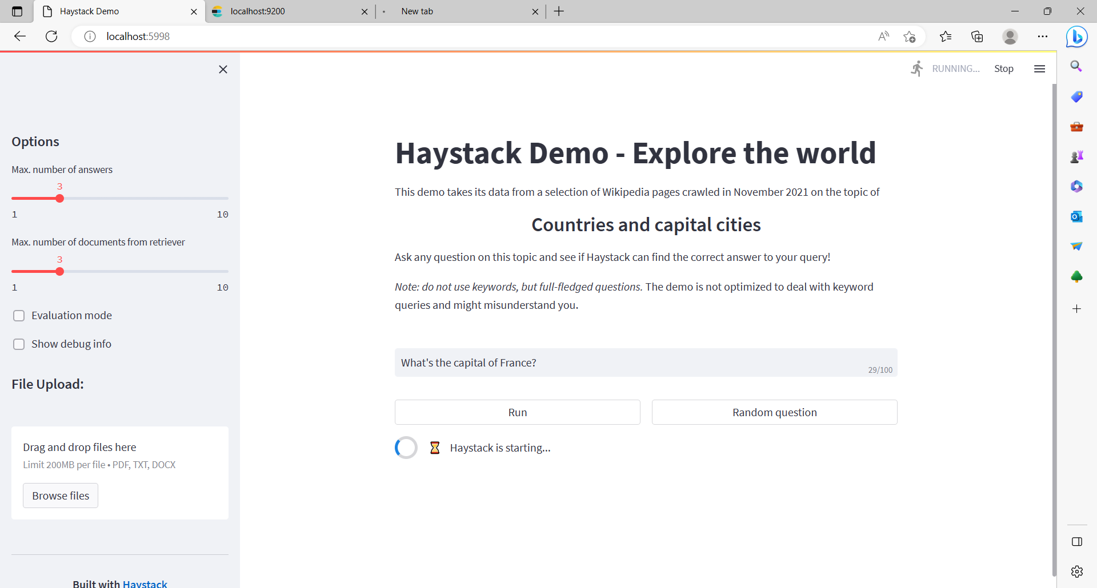Viewport: 1097px width, 588px height.
Task: Add this page to favorites
Action: 909,37
